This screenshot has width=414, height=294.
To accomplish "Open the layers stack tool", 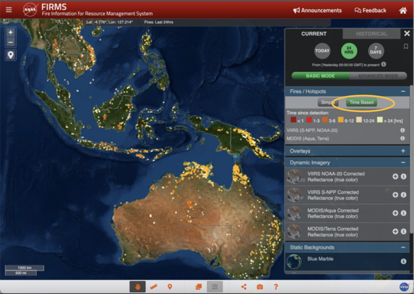I will click(198, 287).
